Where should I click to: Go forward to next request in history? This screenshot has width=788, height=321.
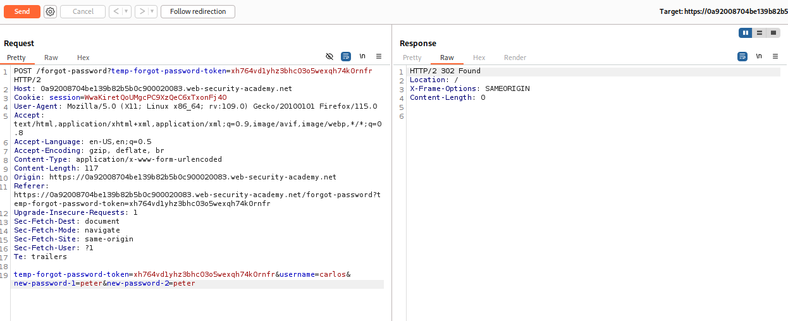click(x=142, y=11)
